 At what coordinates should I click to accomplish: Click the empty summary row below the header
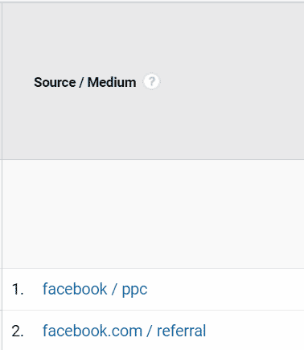[x=153, y=214]
